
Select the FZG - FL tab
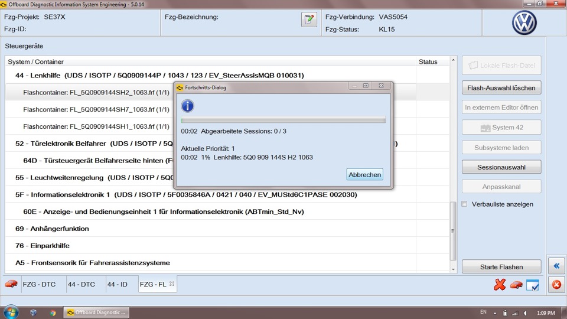153,284
